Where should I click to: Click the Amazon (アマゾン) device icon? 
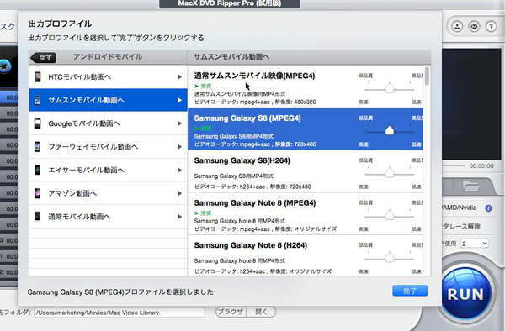click(38, 193)
